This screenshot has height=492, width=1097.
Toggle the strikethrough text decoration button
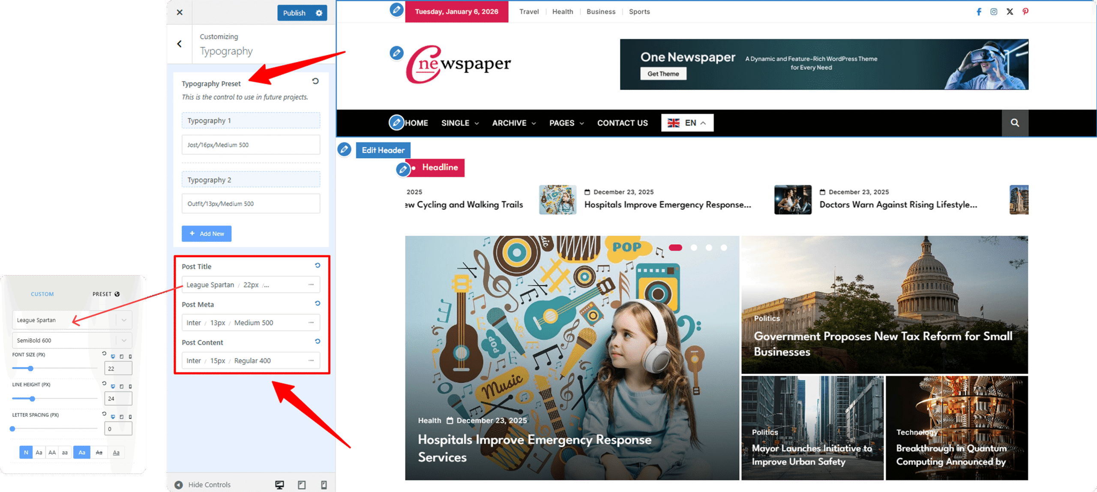click(99, 452)
